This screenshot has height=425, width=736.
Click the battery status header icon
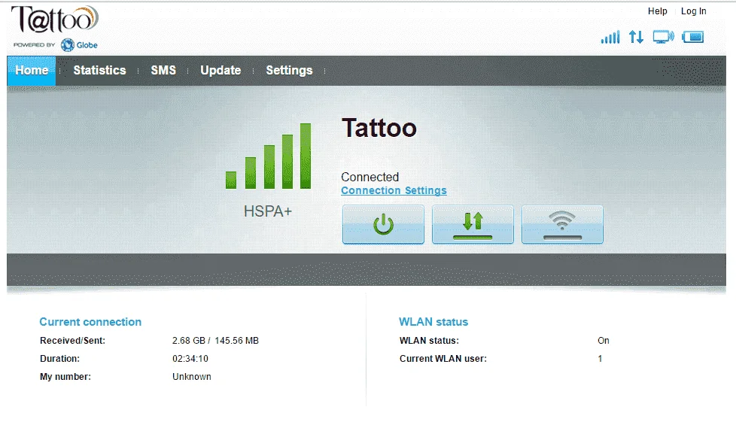[693, 37]
